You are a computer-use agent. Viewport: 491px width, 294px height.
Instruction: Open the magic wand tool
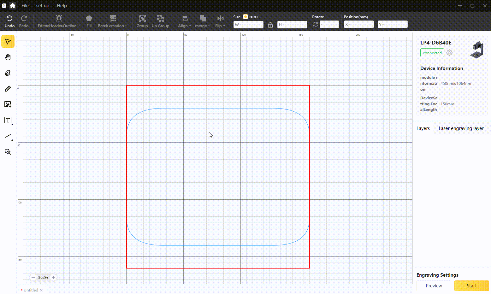8,152
